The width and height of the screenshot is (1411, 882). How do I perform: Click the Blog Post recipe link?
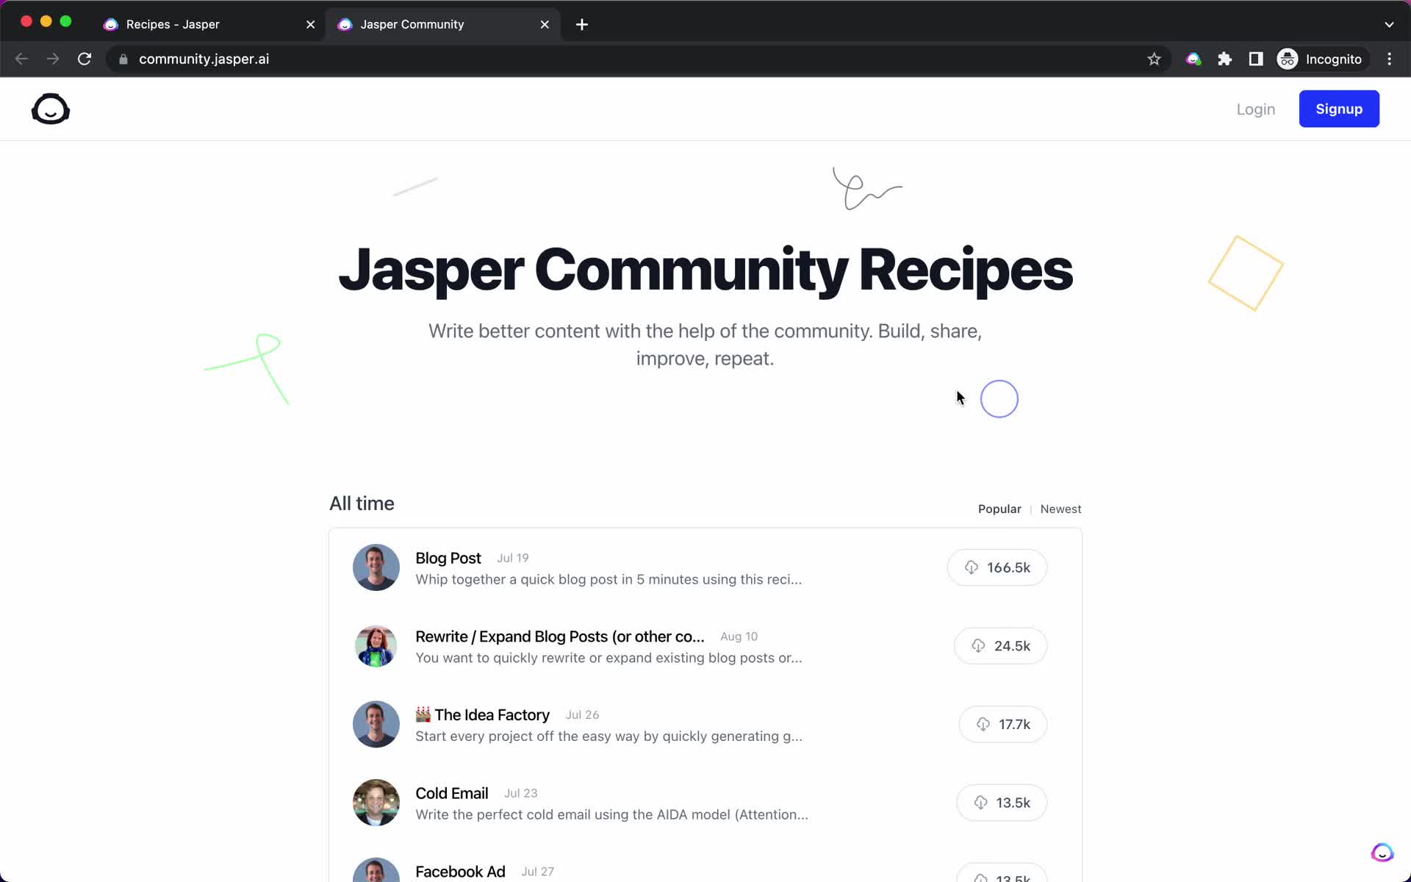[448, 557]
